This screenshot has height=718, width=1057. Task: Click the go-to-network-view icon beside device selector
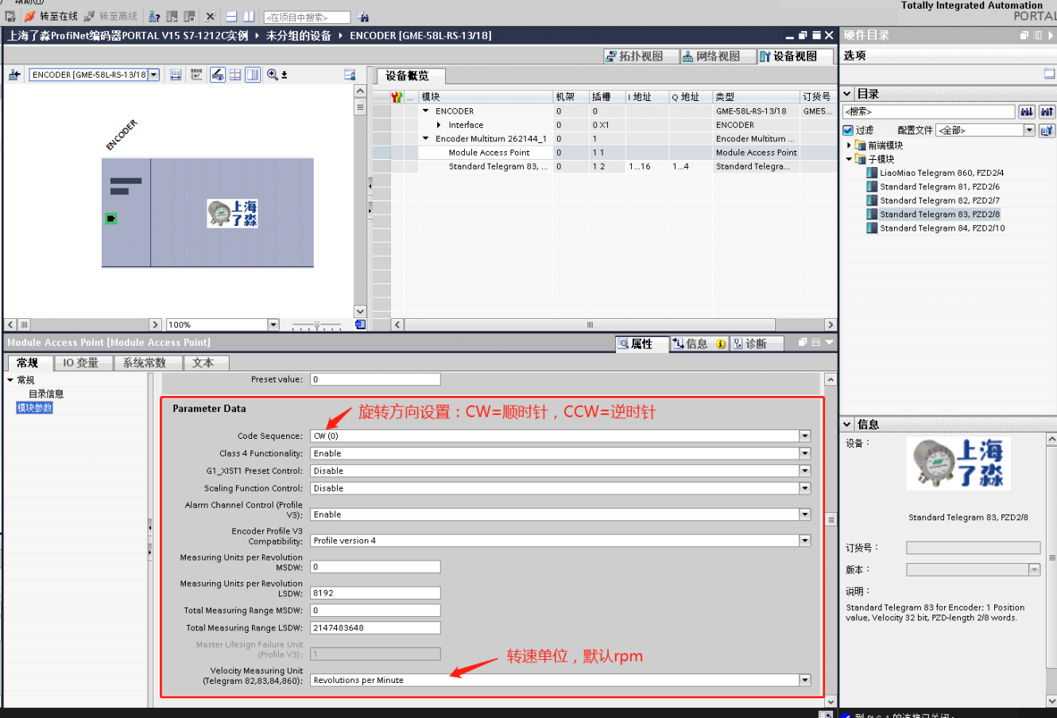pyautogui.click(x=14, y=75)
